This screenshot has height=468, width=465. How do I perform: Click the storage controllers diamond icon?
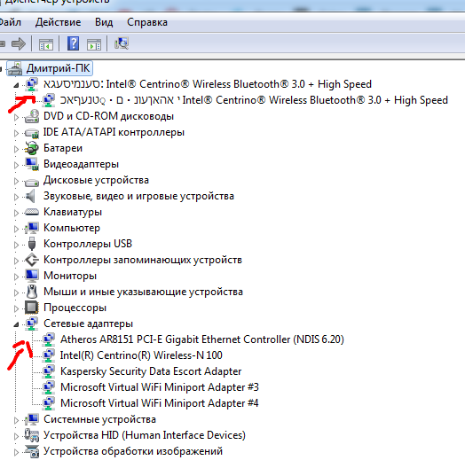tap(32, 260)
